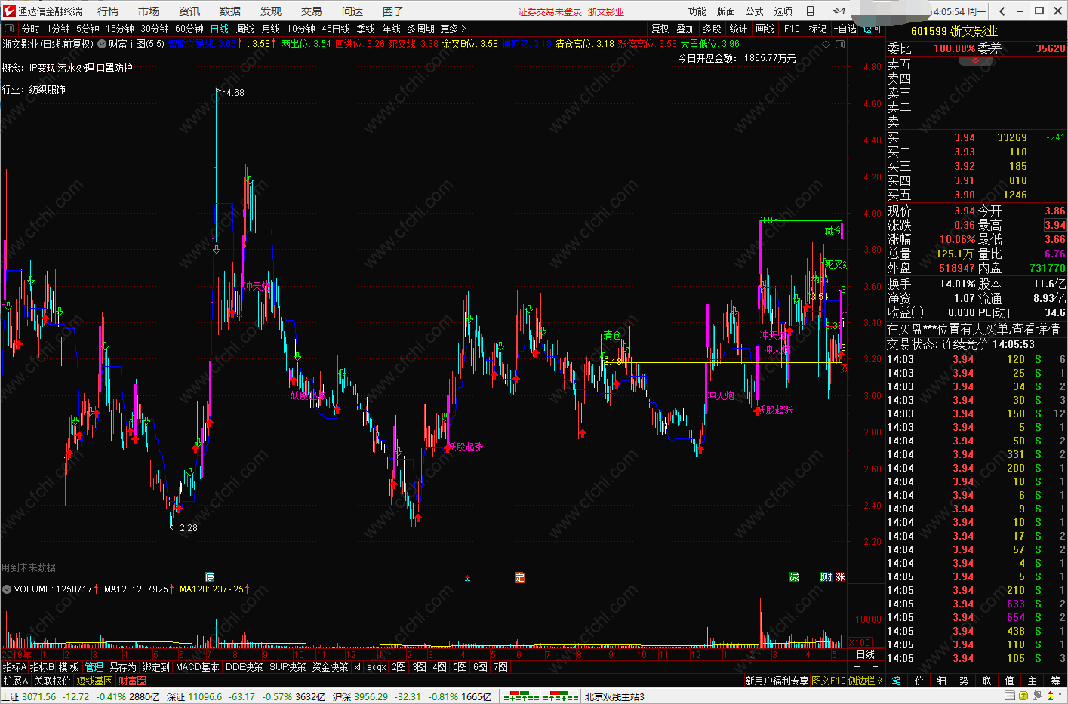Click the 联 tab icon at bottom right
This screenshot has width=1068, height=704.
pyautogui.click(x=987, y=681)
